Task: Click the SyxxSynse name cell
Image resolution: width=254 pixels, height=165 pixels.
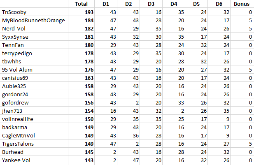Action: coord(16,37)
